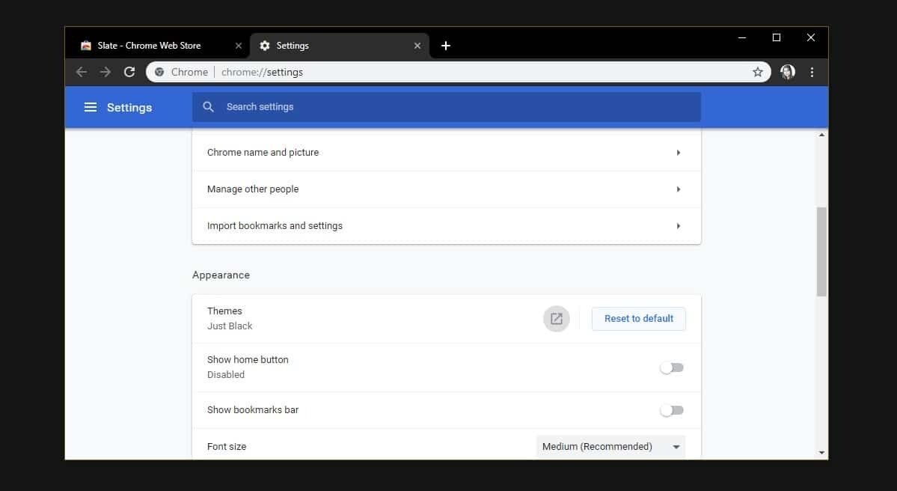The image size is (897, 491).
Task: Open a new tab with the plus button
Action: pyautogui.click(x=446, y=46)
